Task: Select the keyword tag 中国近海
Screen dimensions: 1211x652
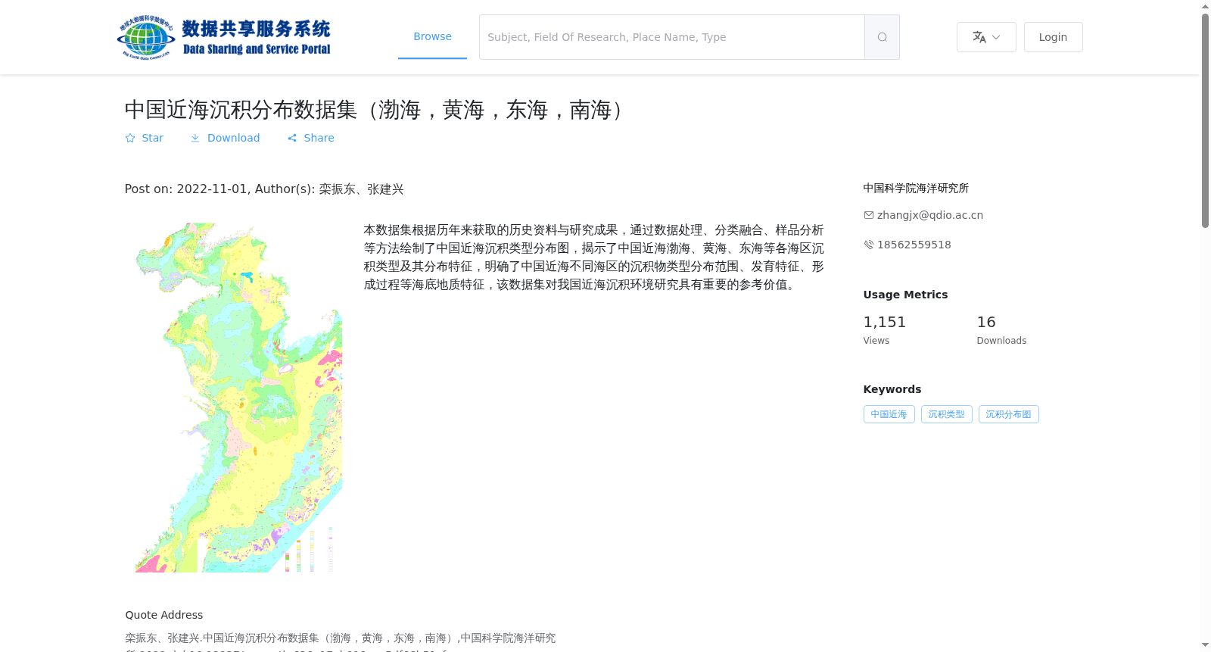Action: coord(889,414)
